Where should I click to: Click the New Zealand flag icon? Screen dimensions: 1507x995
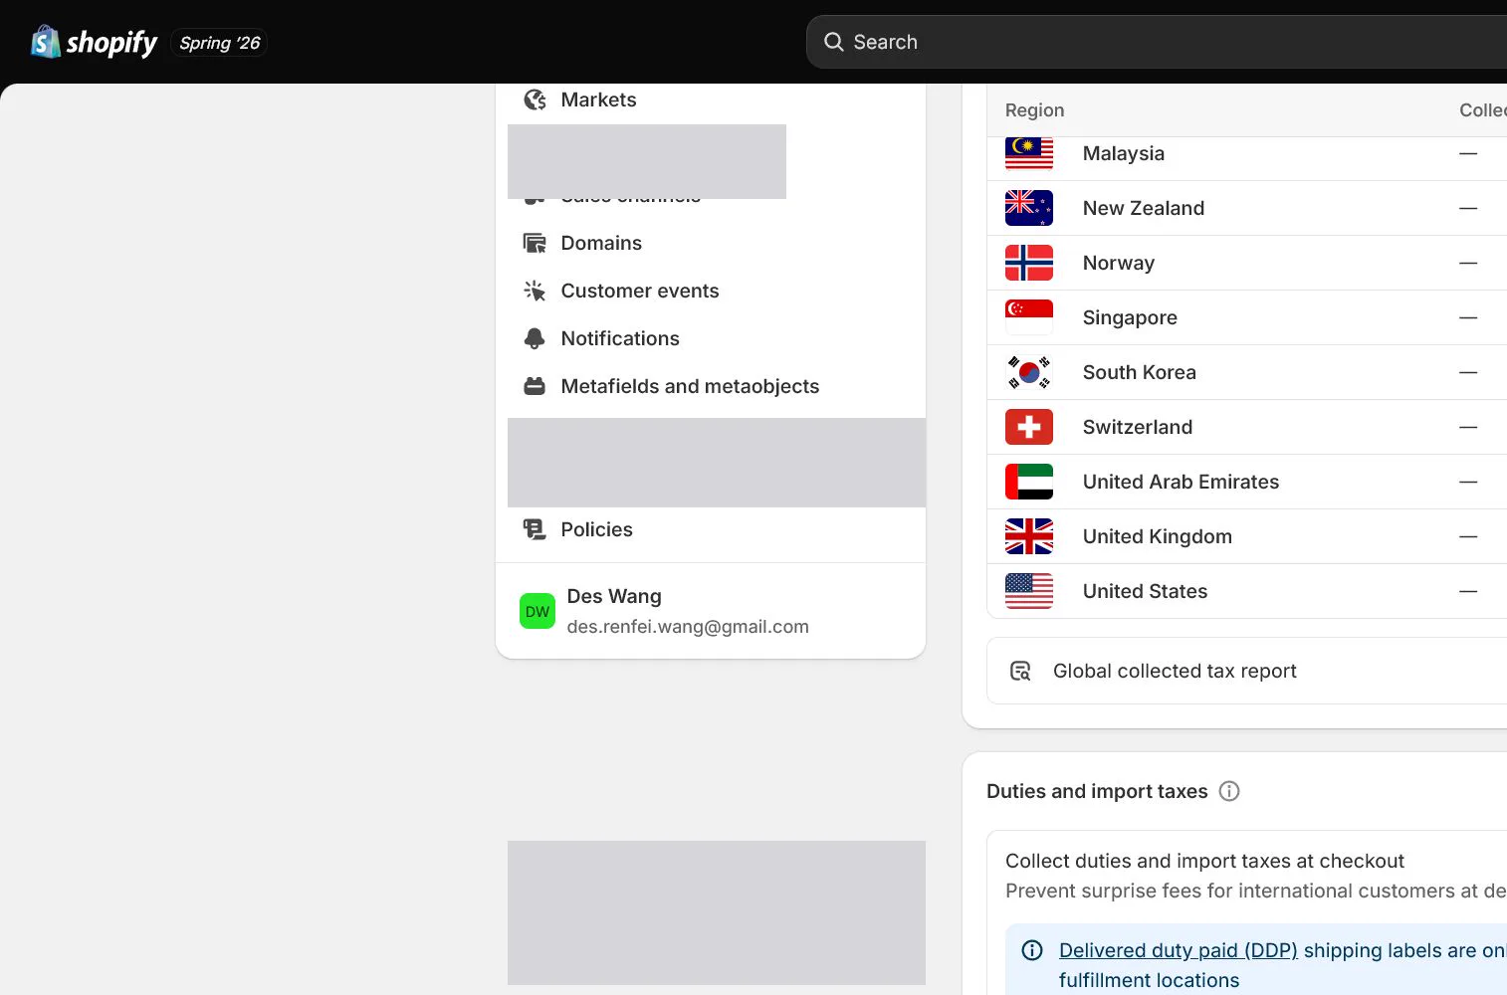(1029, 208)
